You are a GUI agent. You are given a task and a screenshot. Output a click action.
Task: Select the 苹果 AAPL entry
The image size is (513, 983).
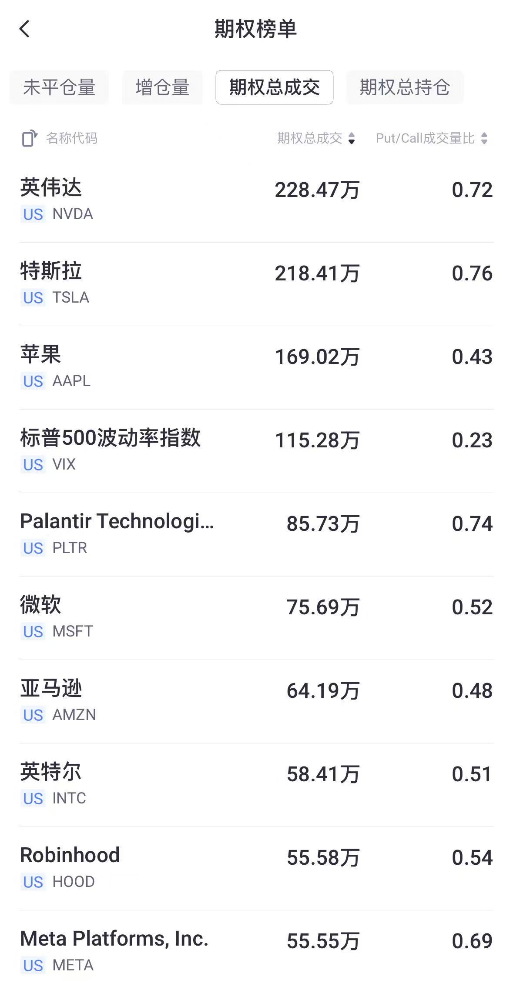pos(256,367)
